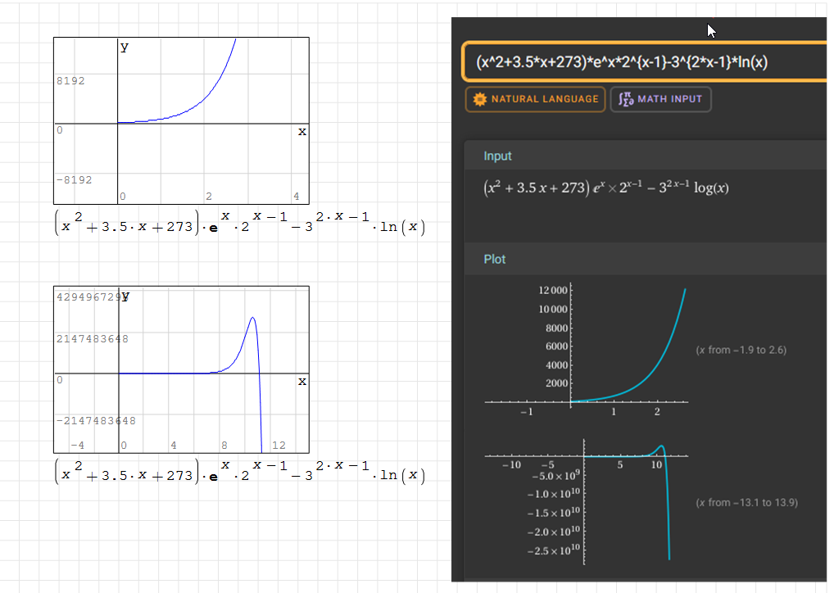Click the Math Input integral-sigma icon

point(625,99)
